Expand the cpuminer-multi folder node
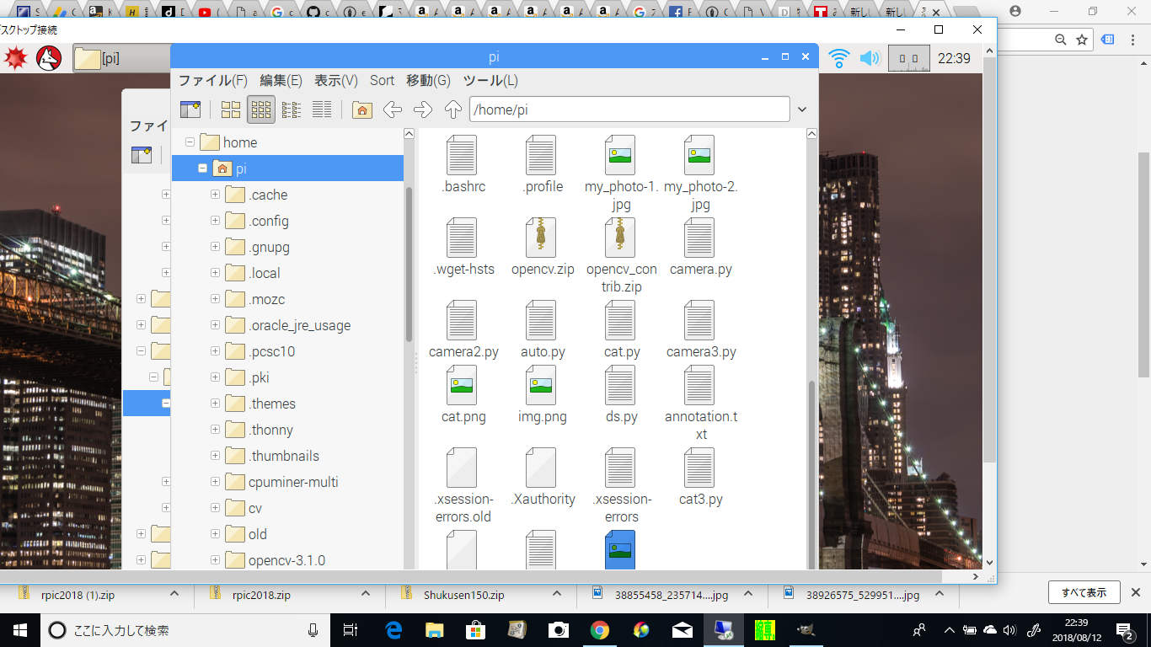This screenshot has height=647, width=1151. [x=216, y=482]
